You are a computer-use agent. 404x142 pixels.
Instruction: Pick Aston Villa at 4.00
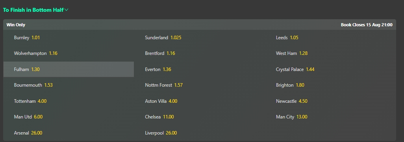click(x=199, y=101)
